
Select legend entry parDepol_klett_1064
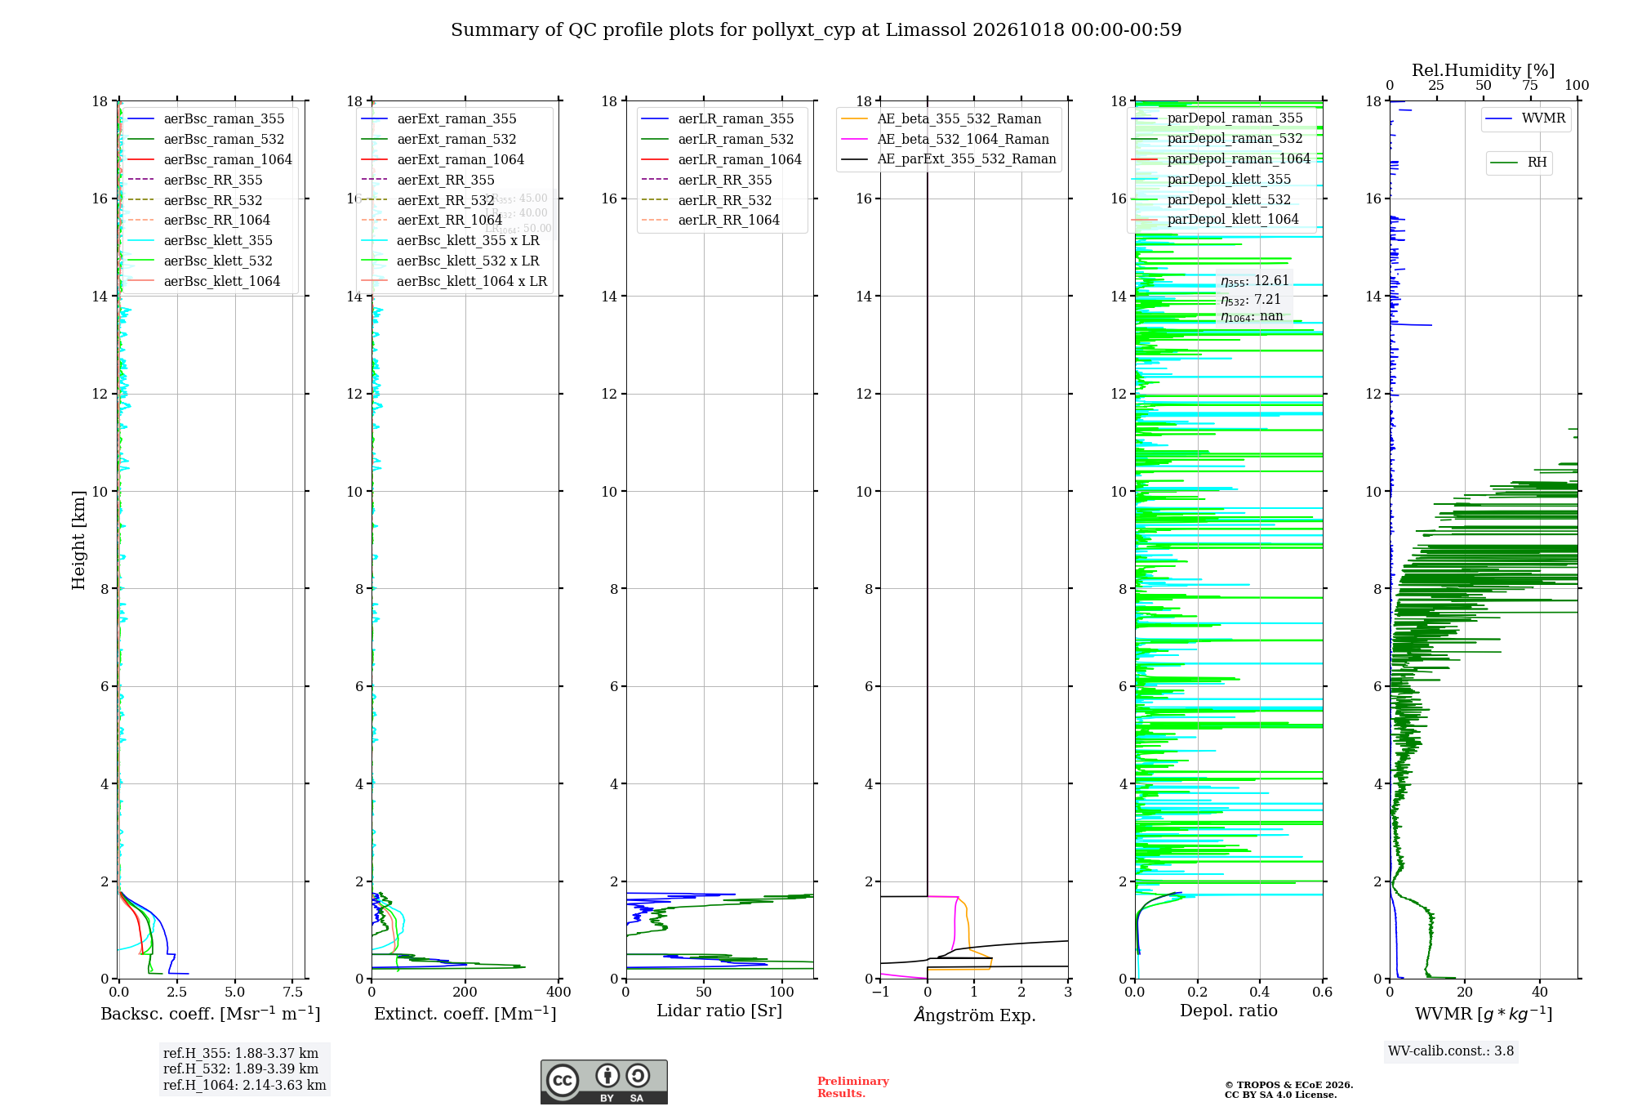1216,220
